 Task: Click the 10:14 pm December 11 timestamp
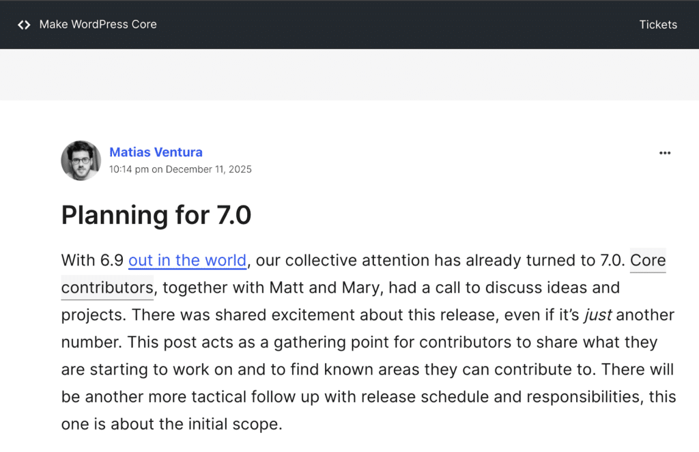click(180, 169)
